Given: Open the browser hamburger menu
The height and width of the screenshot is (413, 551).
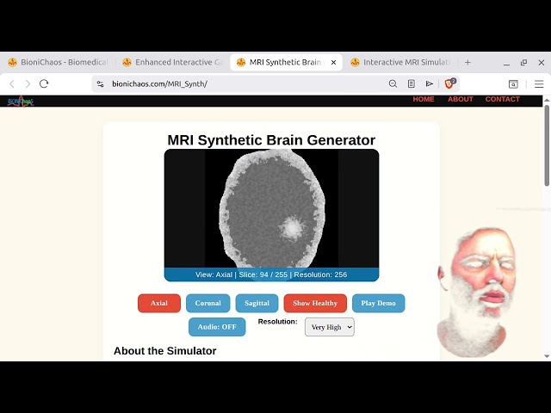Looking at the screenshot, I should pos(539,84).
